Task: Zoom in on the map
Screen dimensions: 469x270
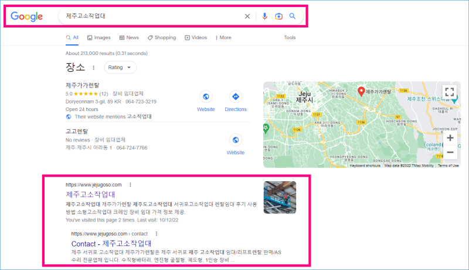Action: pos(450,138)
